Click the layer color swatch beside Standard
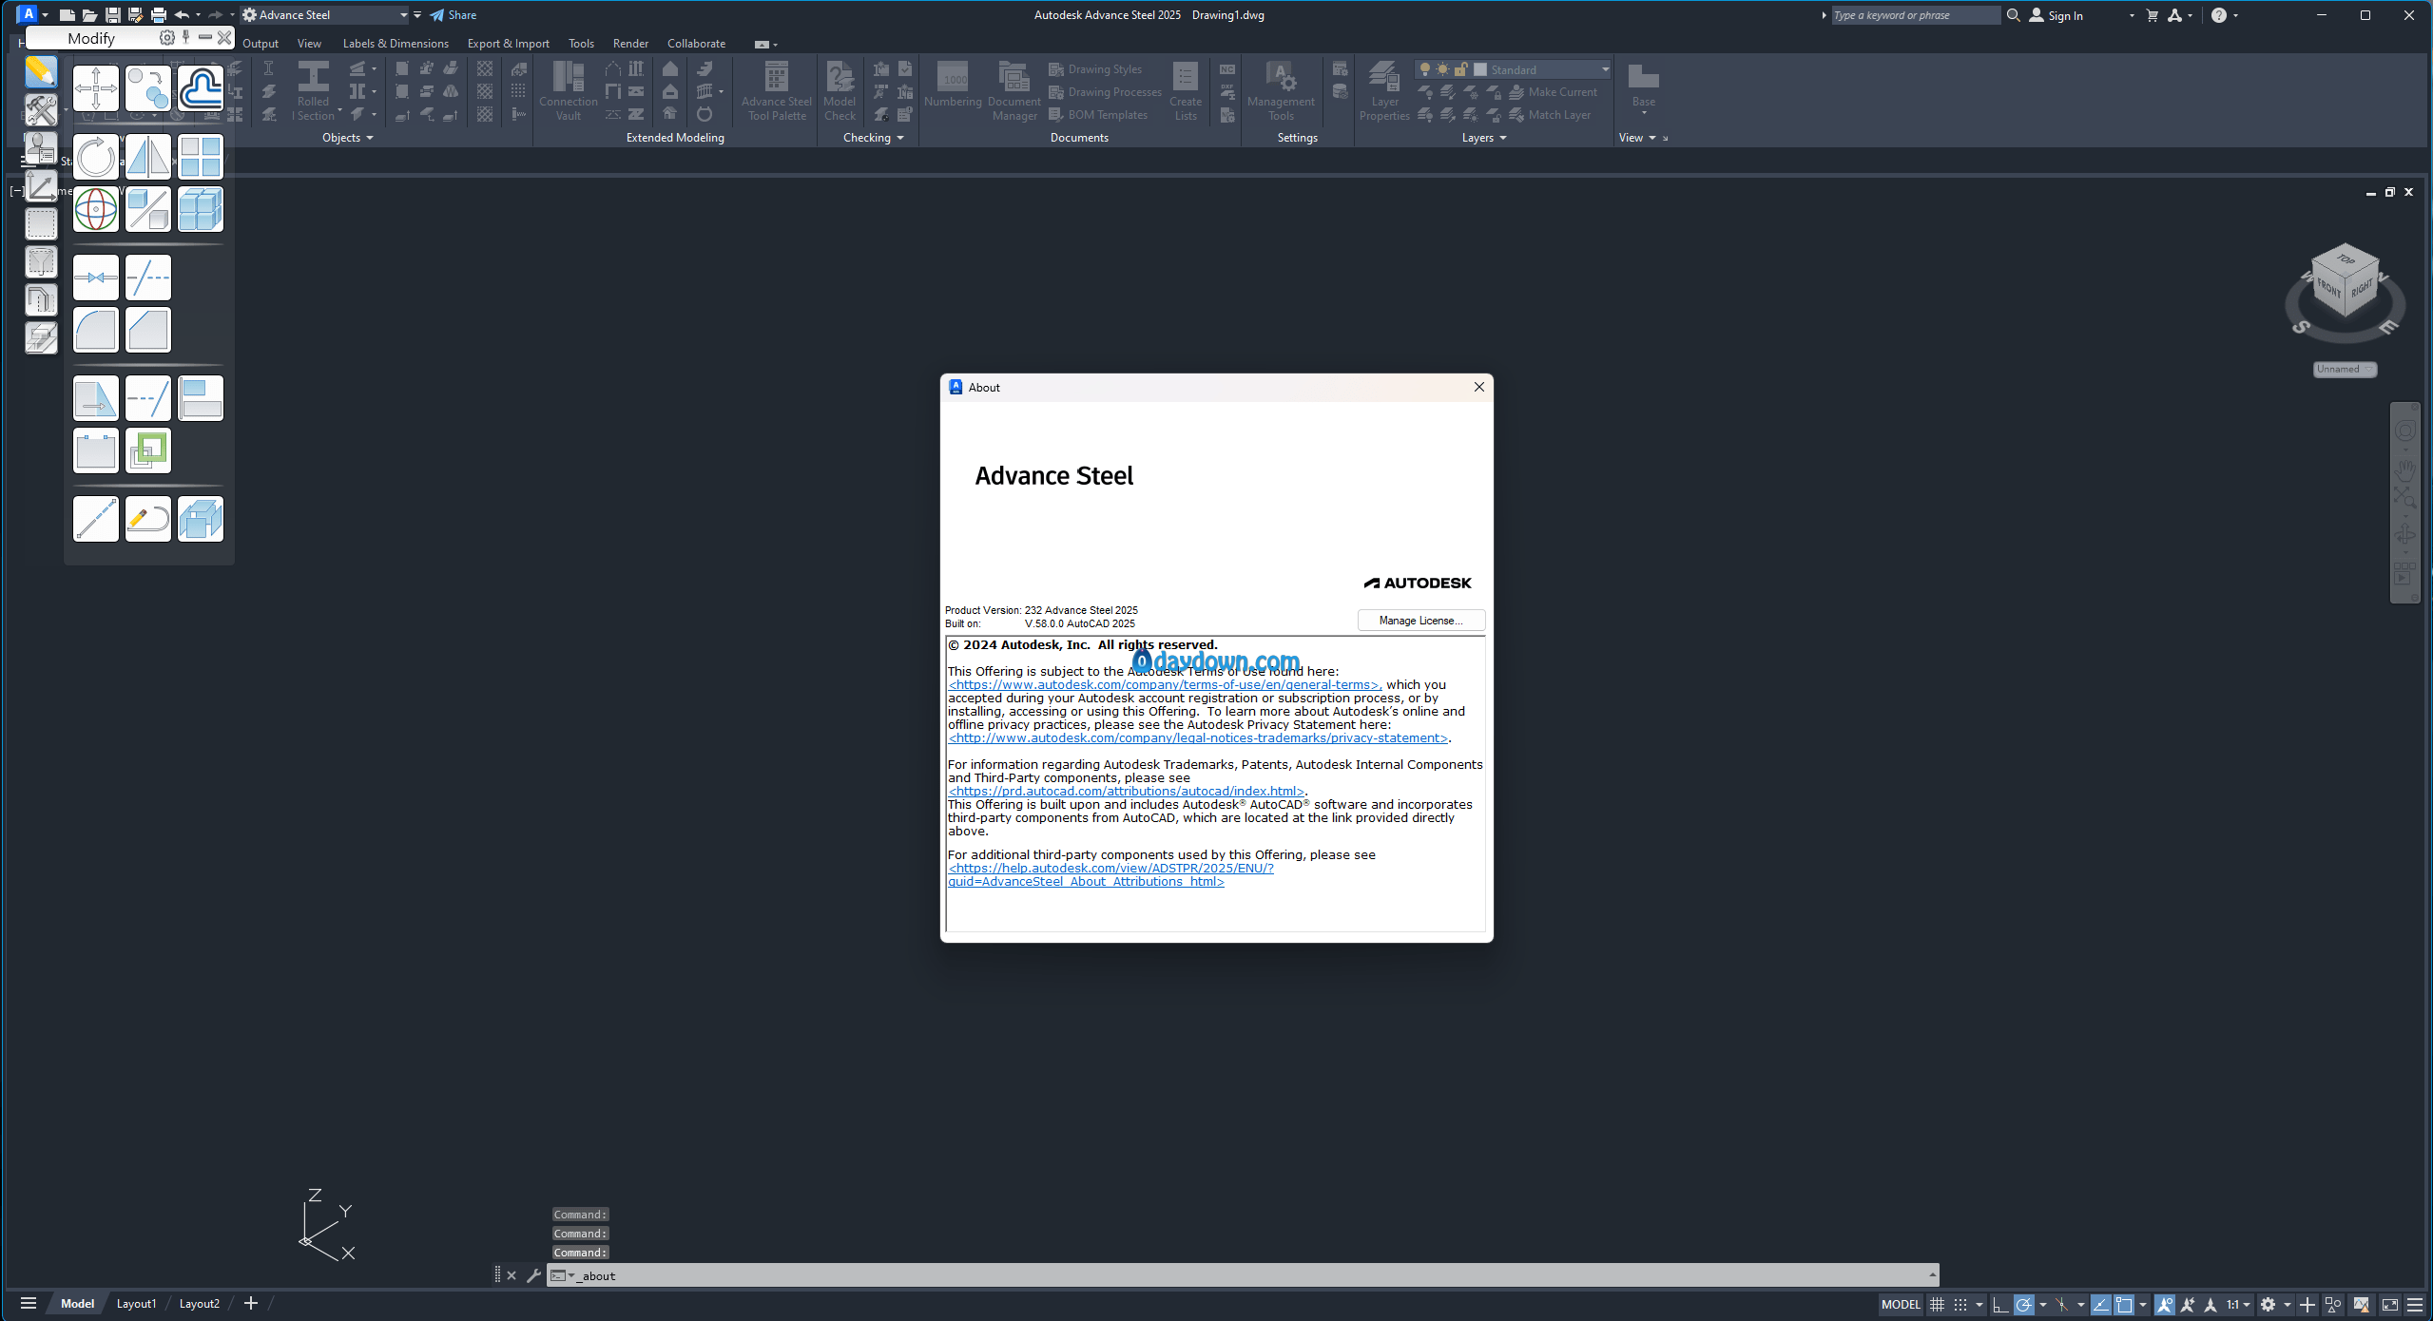 (x=1479, y=69)
